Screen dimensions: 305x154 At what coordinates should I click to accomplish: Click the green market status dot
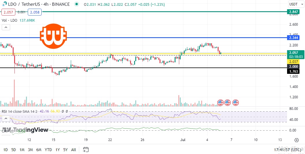point(77,4)
